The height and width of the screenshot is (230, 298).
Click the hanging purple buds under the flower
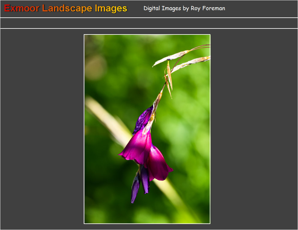coord(140,184)
